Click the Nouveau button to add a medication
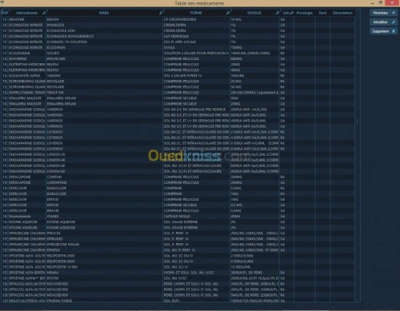The height and width of the screenshot is (311, 400). (383, 13)
